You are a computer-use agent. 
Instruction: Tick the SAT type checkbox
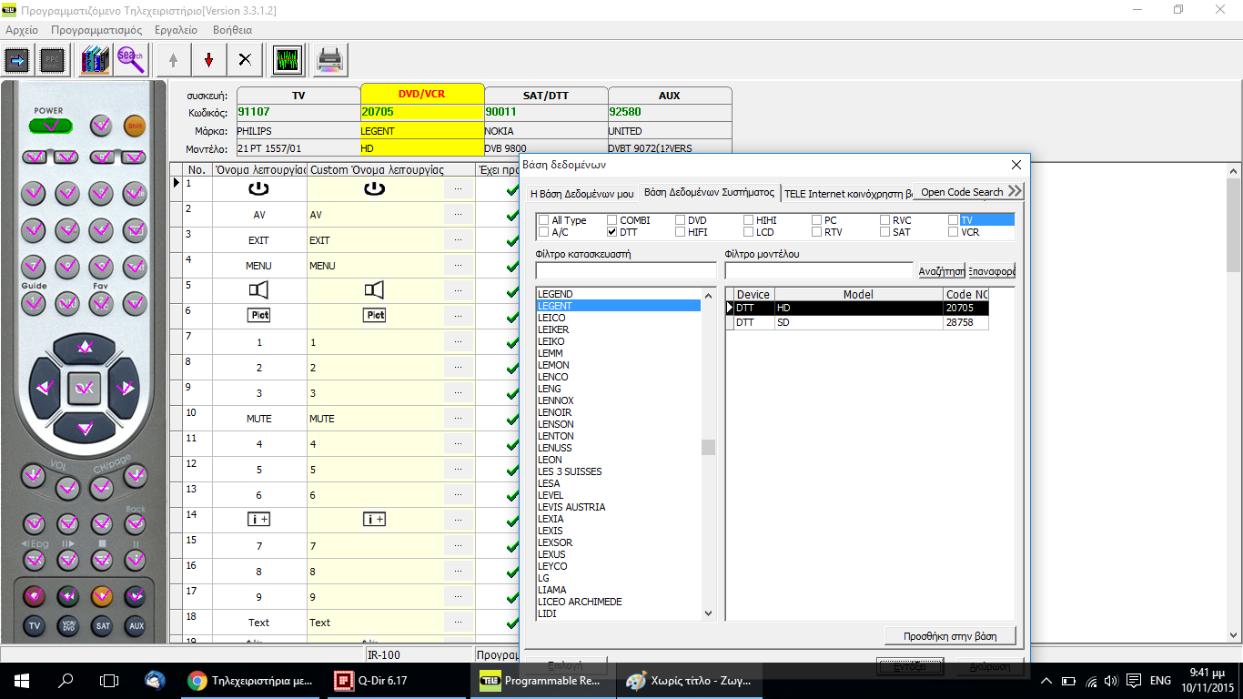[885, 232]
